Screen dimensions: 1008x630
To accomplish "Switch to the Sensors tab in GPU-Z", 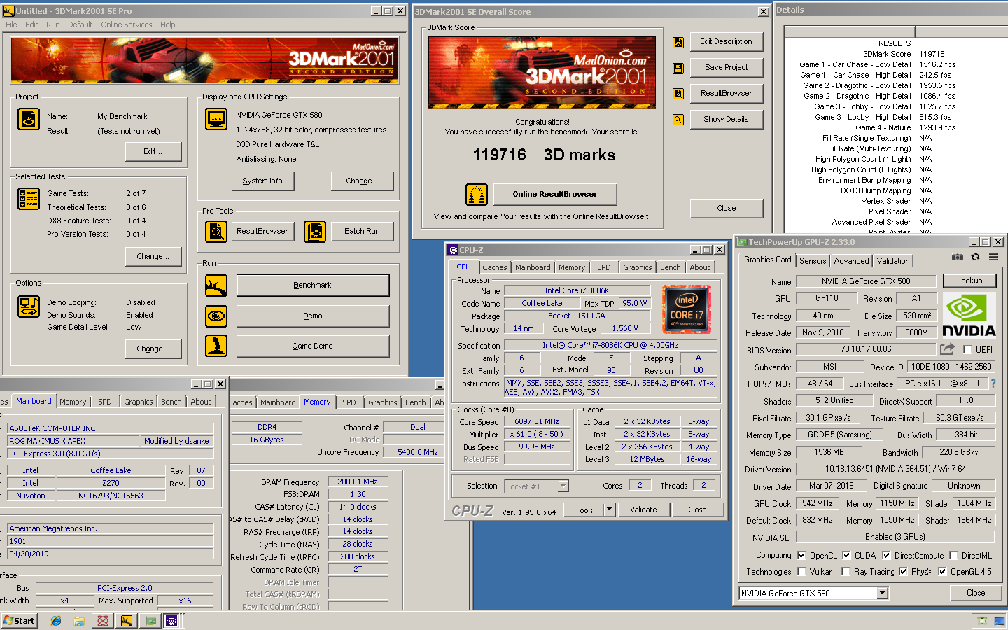I will pos(813,261).
